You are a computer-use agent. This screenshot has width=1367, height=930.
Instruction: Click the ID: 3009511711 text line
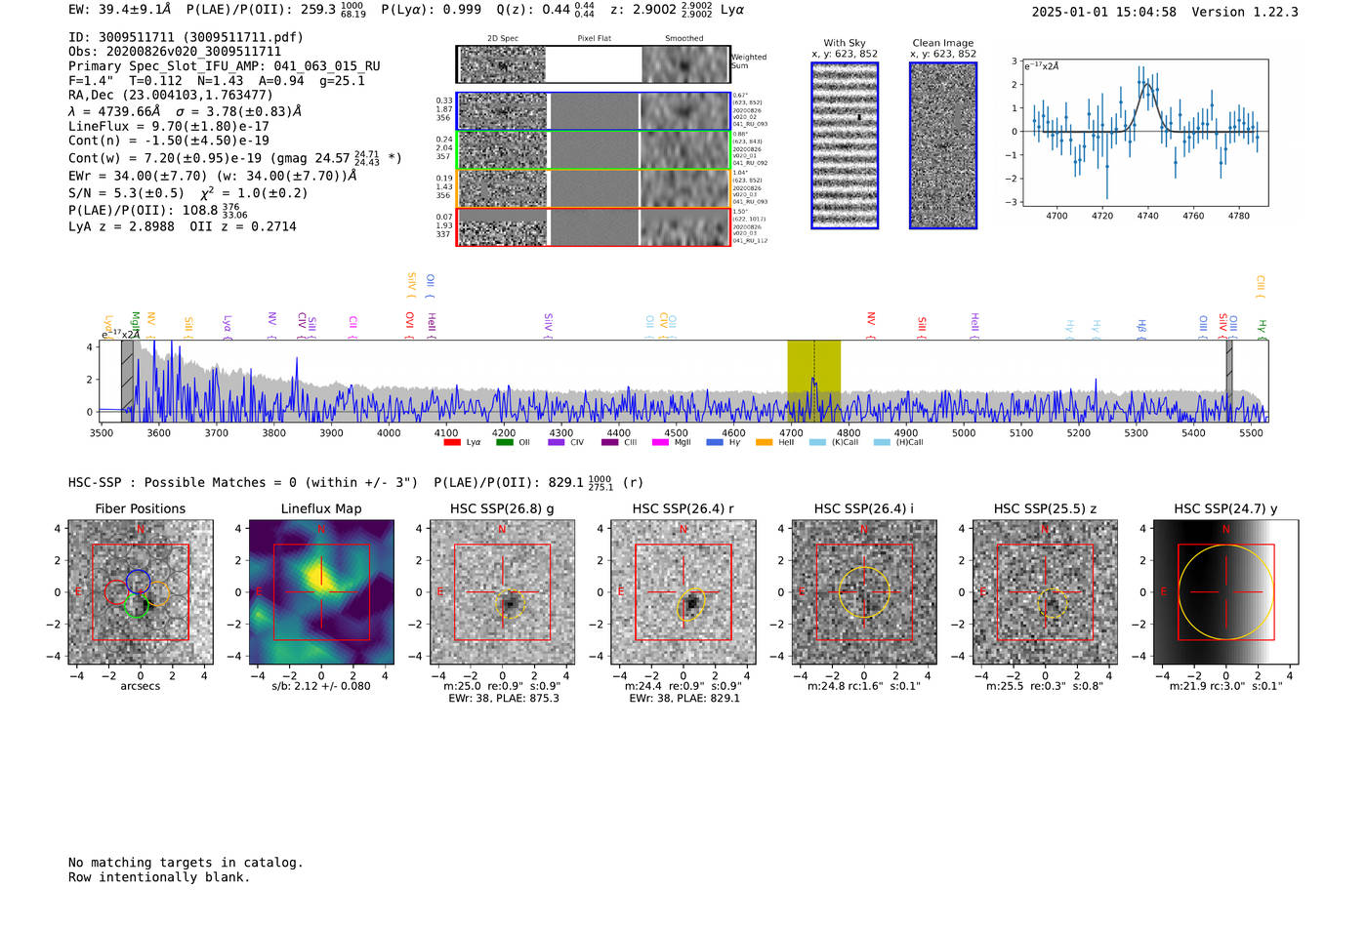(186, 37)
